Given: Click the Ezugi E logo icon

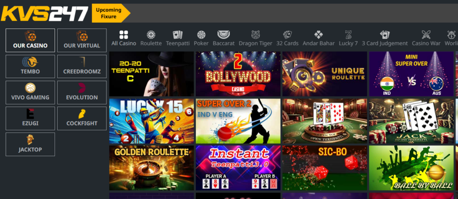Looking at the screenshot, I should pos(30,114).
